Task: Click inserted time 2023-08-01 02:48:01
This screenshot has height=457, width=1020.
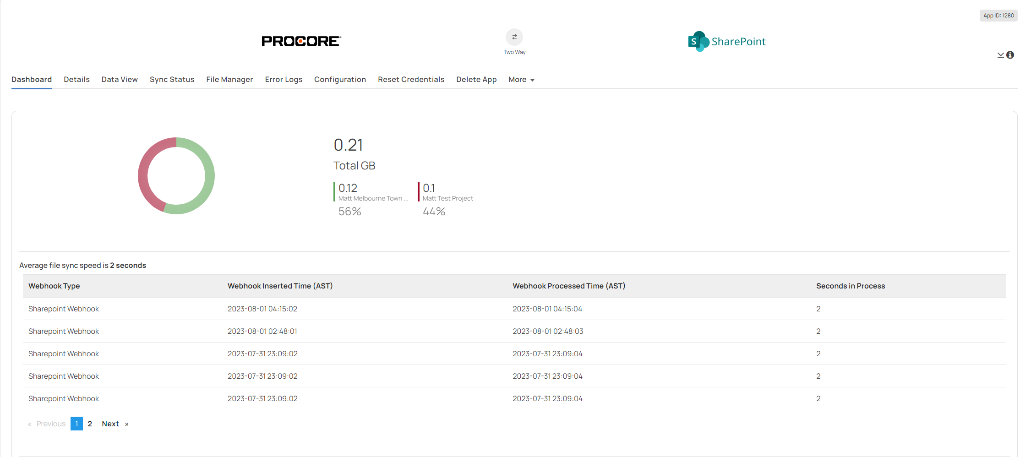Action: pyautogui.click(x=262, y=332)
